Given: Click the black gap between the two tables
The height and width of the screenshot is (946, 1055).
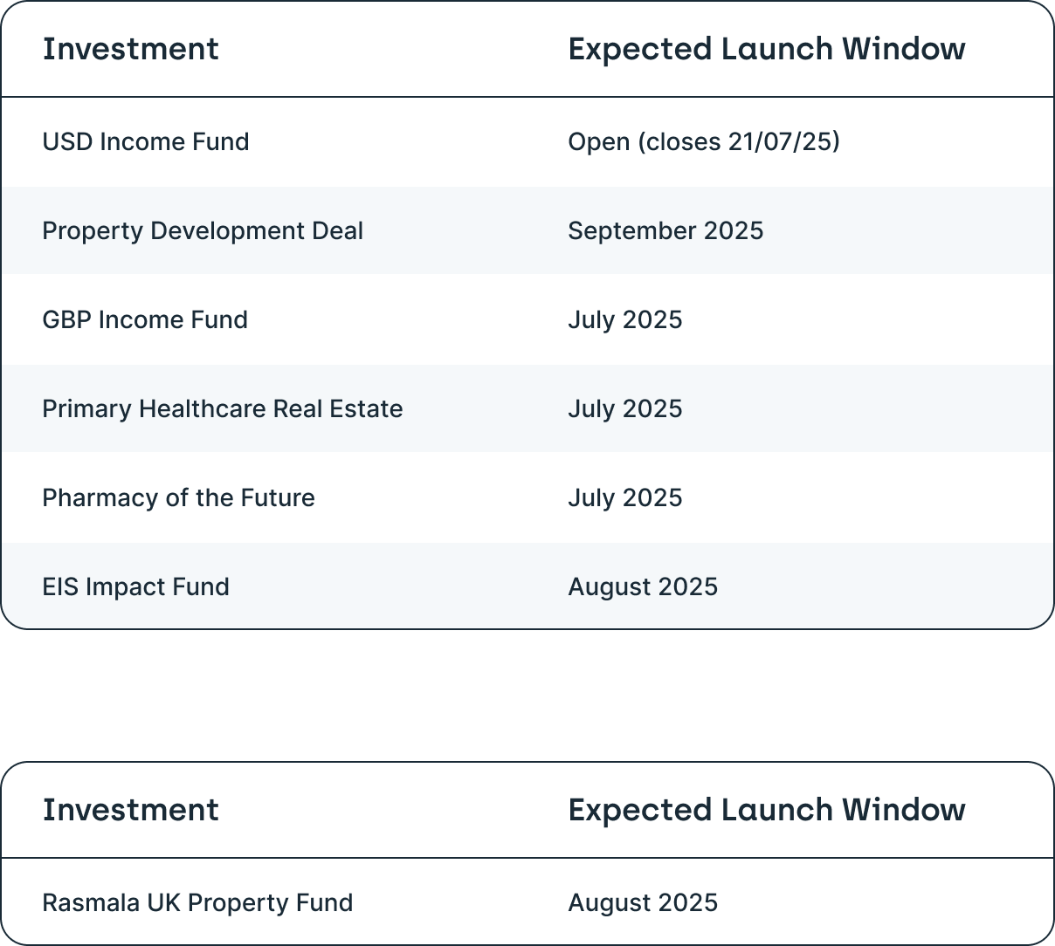Looking at the screenshot, I should point(527,696).
